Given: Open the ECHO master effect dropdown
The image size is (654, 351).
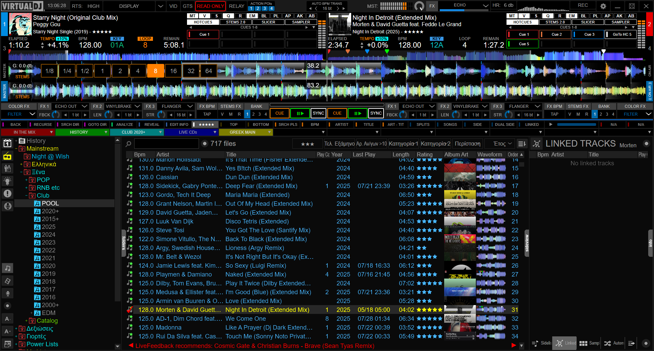Looking at the screenshot, I should click(x=485, y=5).
